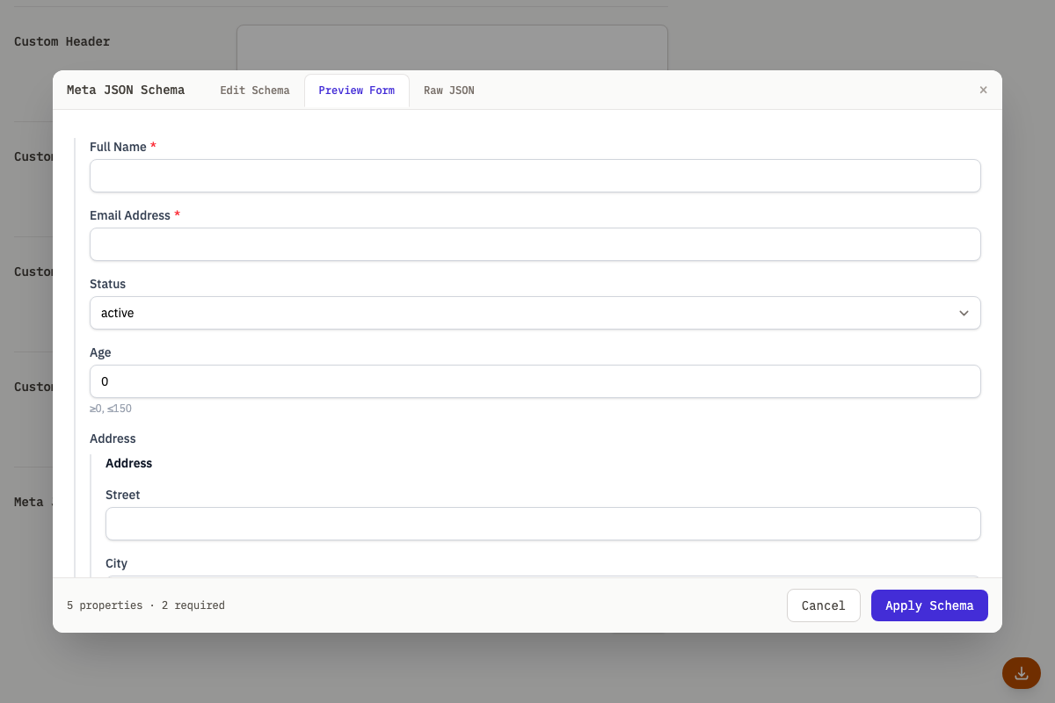Click the bold Address group heading
This screenshot has width=1055, height=703.
[x=128, y=463]
